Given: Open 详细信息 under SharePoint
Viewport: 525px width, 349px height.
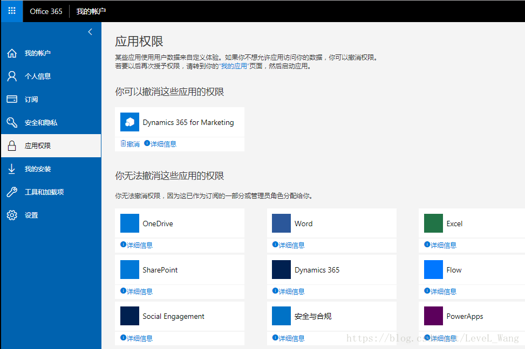Looking at the screenshot, I should pyautogui.click(x=137, y=291).
